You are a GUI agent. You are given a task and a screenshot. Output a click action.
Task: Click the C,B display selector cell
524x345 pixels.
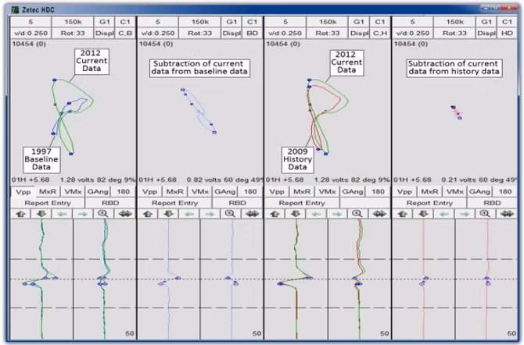point(125,34)
